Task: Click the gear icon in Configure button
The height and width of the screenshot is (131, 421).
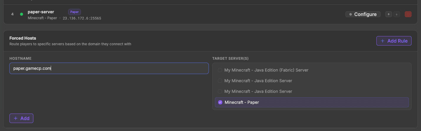Action: [x=350, y=14]
